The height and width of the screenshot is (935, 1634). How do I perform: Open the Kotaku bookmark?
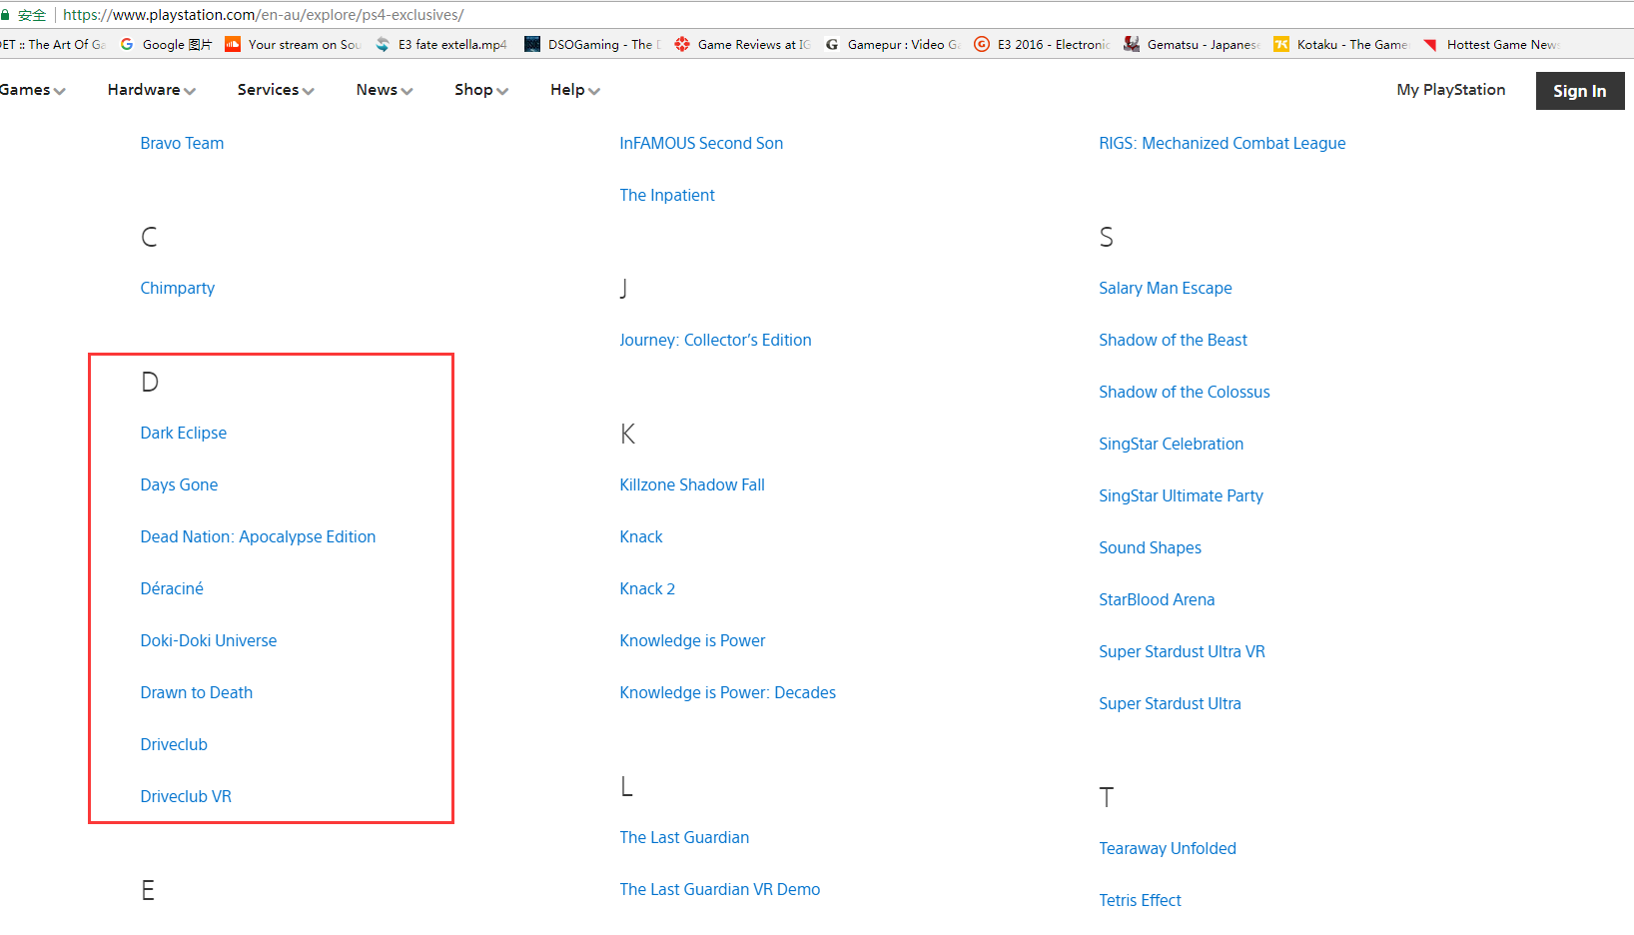point(1341,44)
